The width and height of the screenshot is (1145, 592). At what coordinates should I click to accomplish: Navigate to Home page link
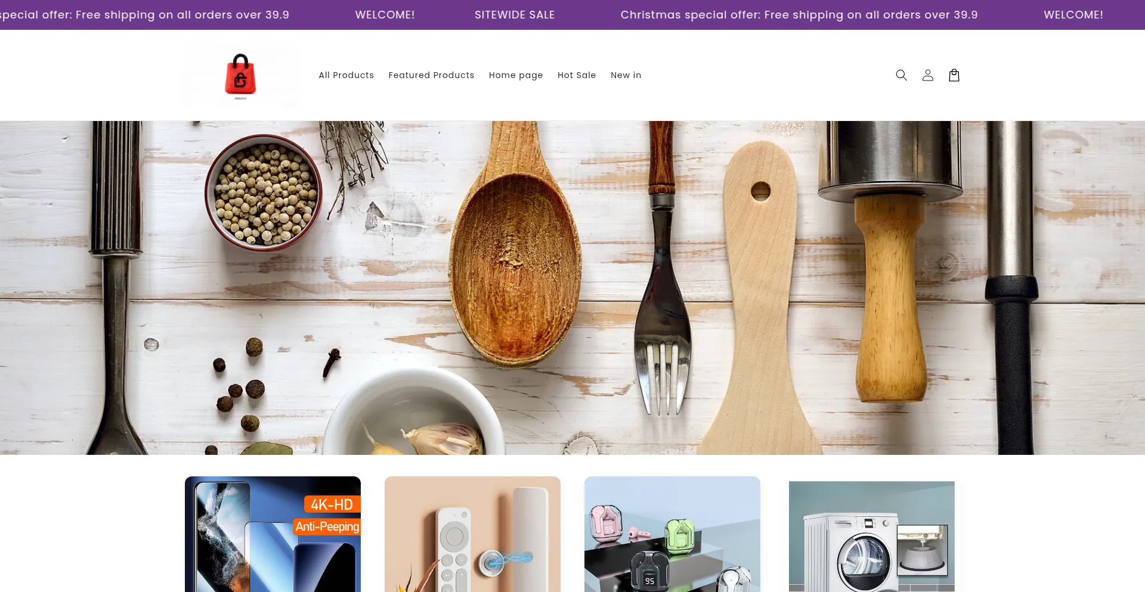click(516, 75)
